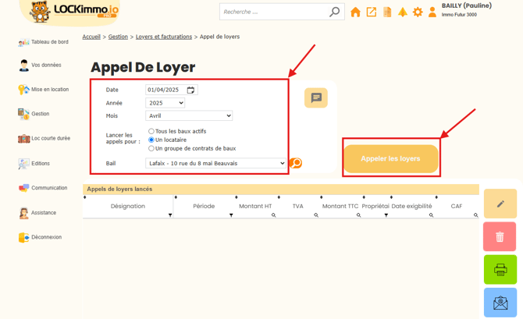Click the yellow comment message button
This screenshot has width=523, height=319.
[316, 97]
